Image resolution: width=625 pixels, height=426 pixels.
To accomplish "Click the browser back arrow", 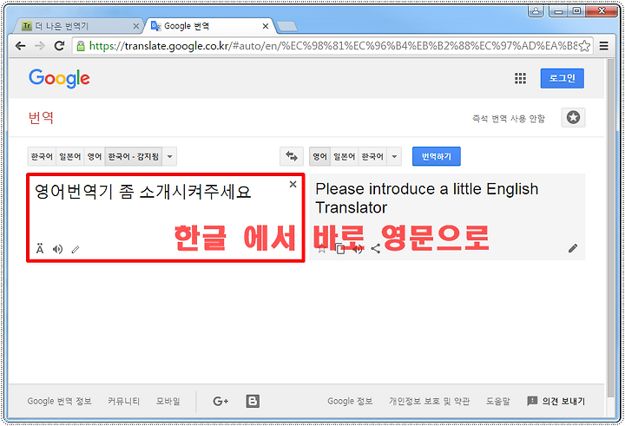I will point(20,46).
